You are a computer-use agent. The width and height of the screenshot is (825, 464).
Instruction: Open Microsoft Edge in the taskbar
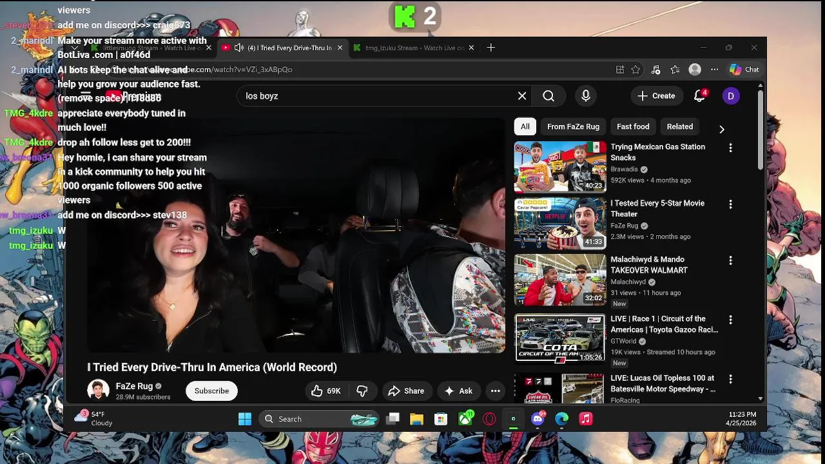[561, 419]
